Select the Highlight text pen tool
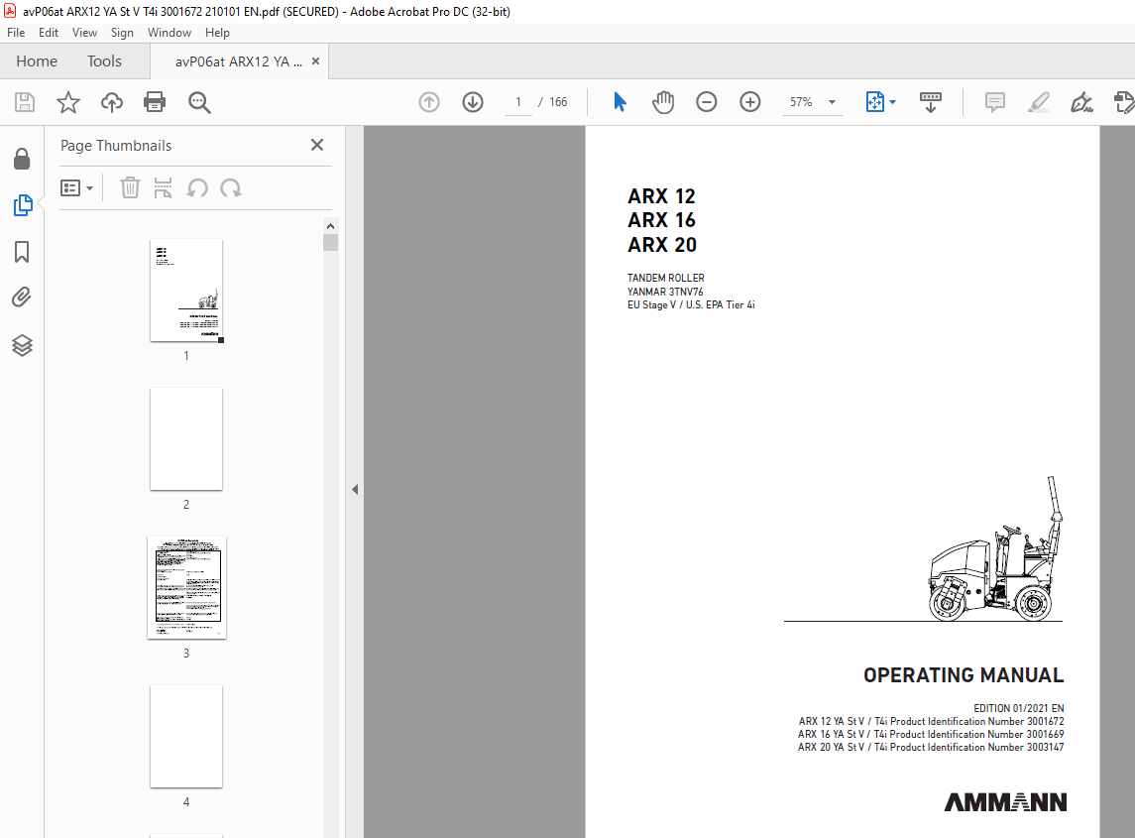 click(x=1039, y=102)
